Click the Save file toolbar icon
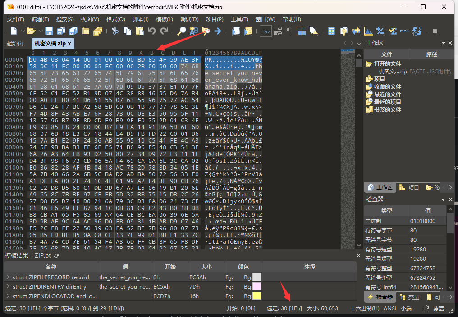The image size is (458, 317). pyautogui.click(x=49, y=31)
